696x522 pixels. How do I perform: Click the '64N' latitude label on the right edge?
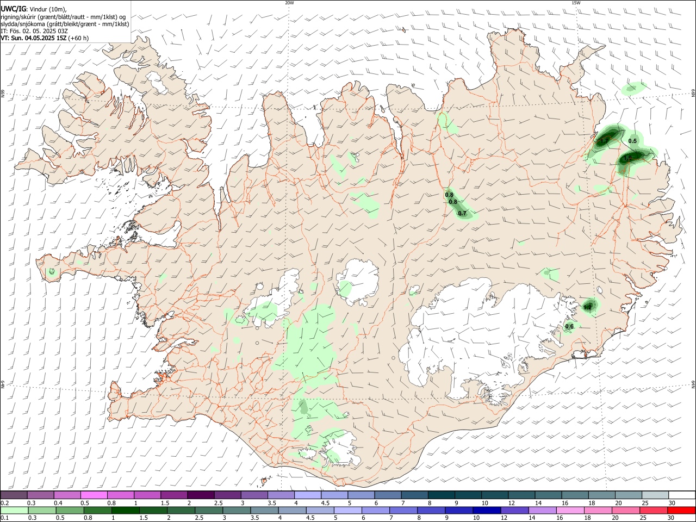(693, 384)
